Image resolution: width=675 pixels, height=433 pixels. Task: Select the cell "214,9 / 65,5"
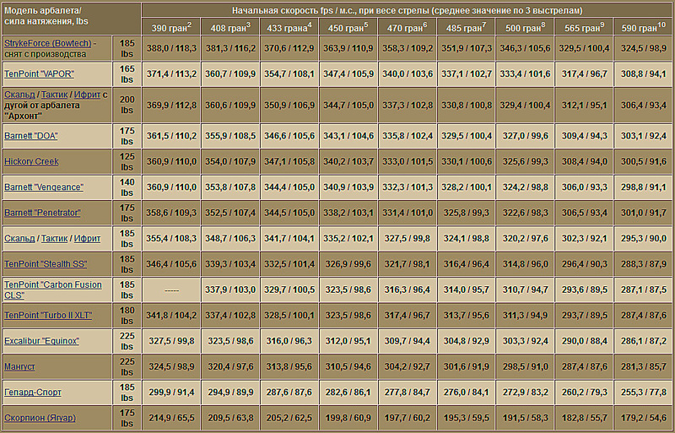point(171,418)
